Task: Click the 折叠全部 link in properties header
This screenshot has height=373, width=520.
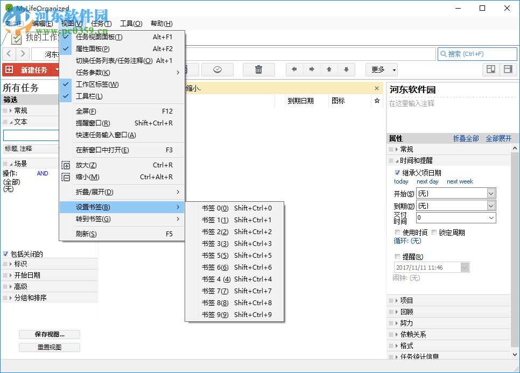Action: (x=466, y=138)
